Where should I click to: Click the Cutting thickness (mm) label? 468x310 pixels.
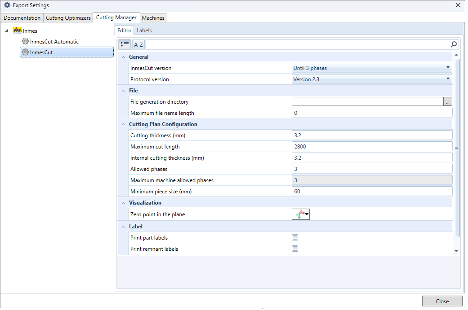tap(158, 135)
